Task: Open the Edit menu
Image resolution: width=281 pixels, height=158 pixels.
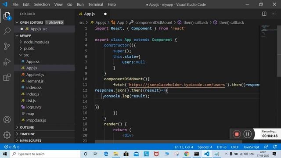Action: point(26,4)
